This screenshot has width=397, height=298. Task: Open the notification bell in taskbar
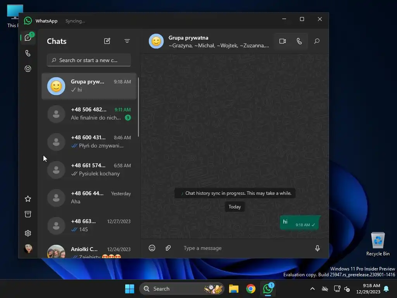387,289
